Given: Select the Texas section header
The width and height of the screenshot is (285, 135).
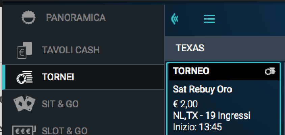Looking at the screenshot, I should pos(190,48).
